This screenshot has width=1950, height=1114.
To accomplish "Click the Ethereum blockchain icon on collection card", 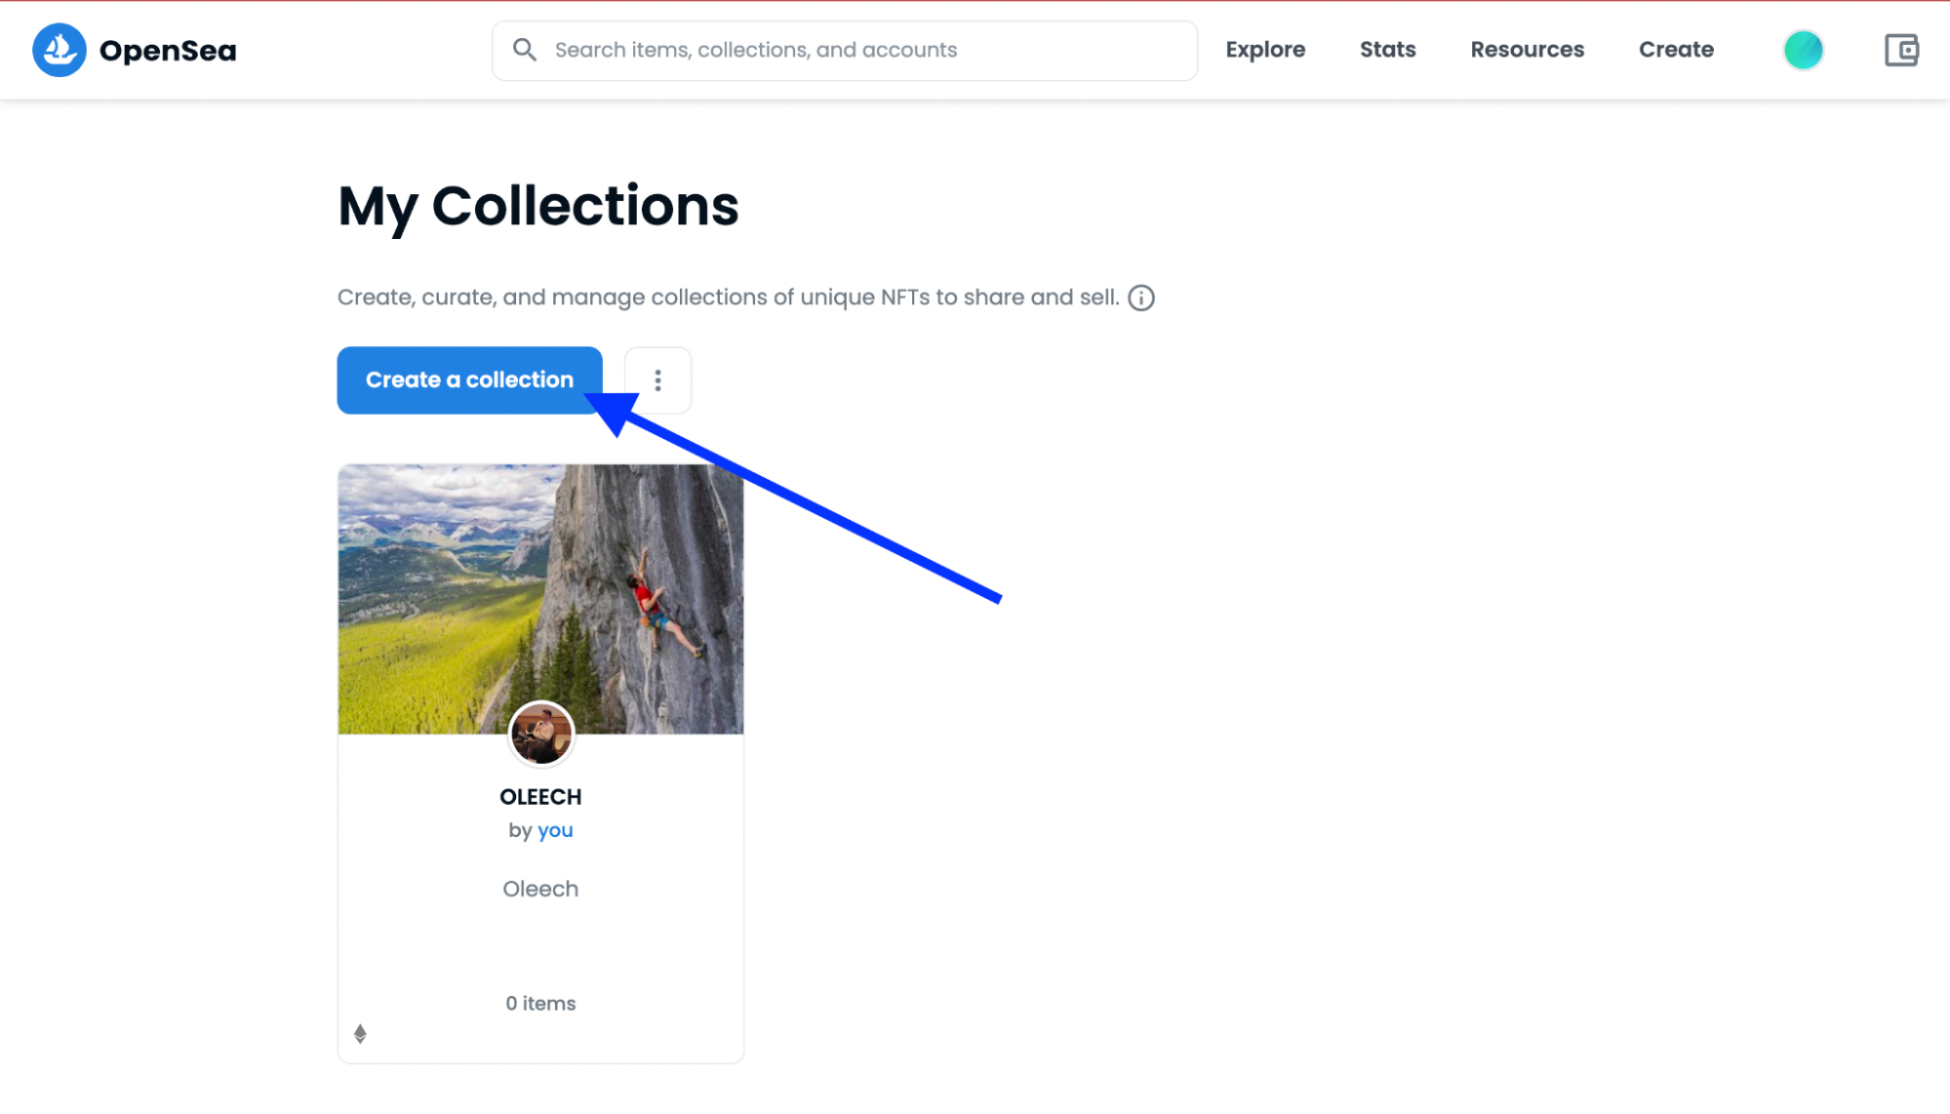I will 360,1032.
